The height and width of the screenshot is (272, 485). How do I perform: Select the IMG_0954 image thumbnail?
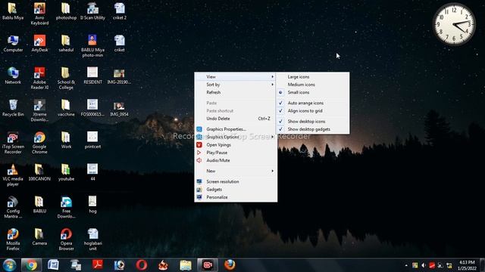(120, 108)
